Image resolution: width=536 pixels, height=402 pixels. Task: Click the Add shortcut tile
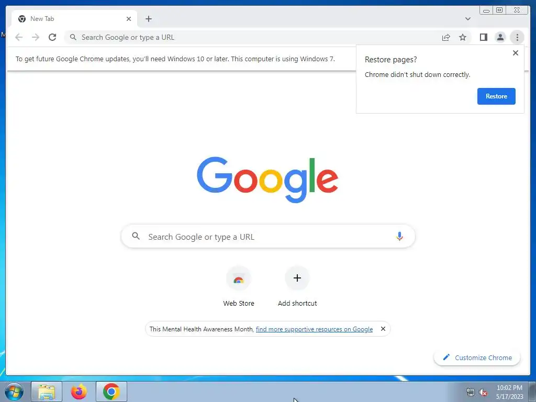[x=297, y=286]
